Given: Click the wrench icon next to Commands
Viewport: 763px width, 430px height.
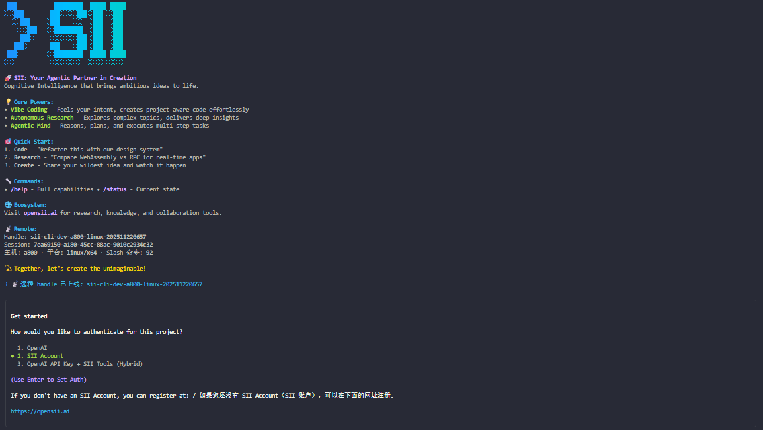Looking at the screenshot, I should pyautogui.click(x=7, y=181).
